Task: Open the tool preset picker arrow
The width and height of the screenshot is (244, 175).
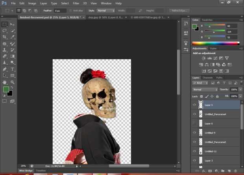Action: (12, 11)
